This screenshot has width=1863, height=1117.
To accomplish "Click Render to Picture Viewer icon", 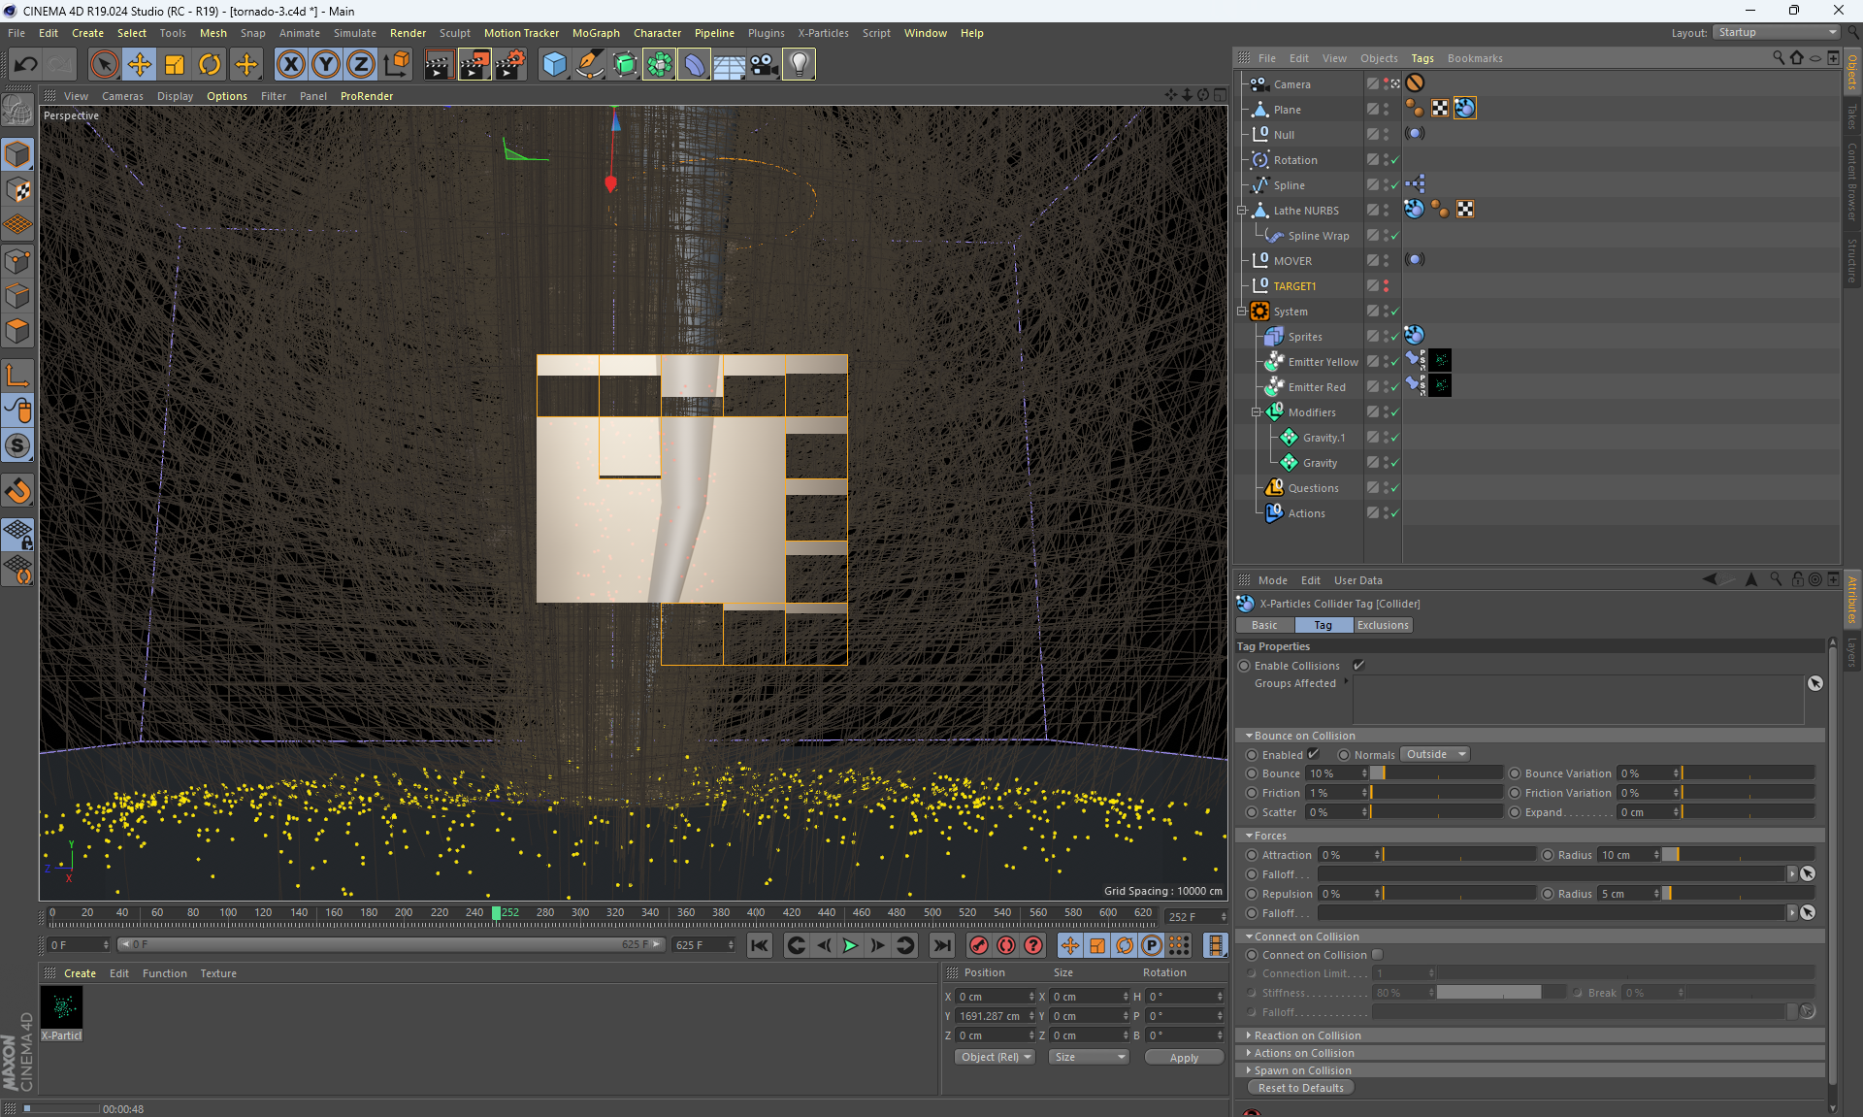I will (x=474, y=65).
